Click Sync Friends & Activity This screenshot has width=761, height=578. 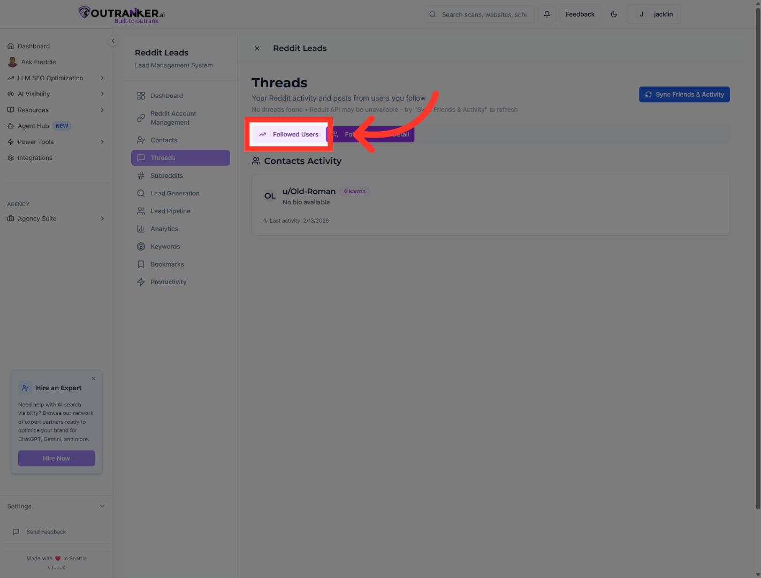point(684,95)
